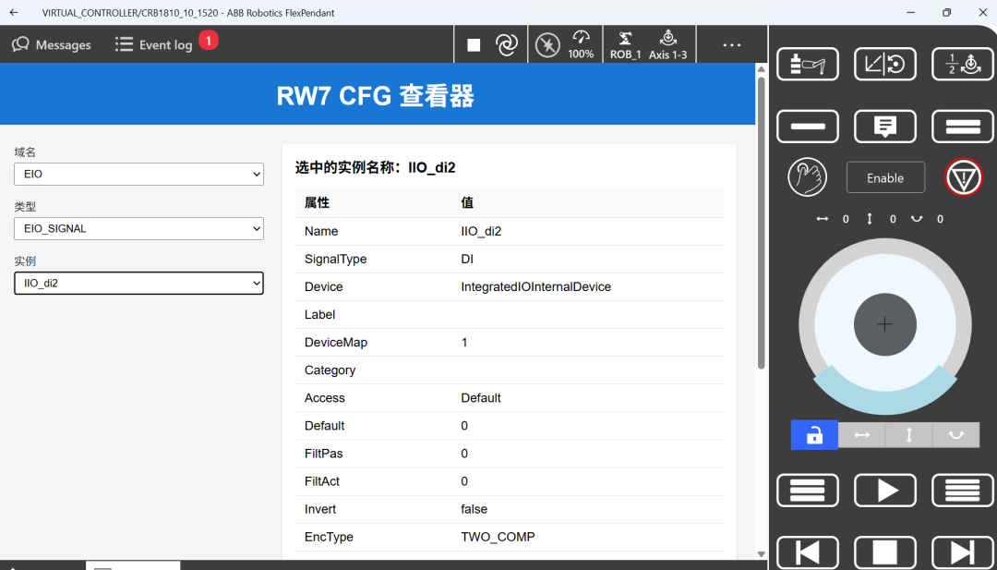Click the red emergency stop icon
Image resolution: width=997 pixels, height=570 pixels.
963,177
